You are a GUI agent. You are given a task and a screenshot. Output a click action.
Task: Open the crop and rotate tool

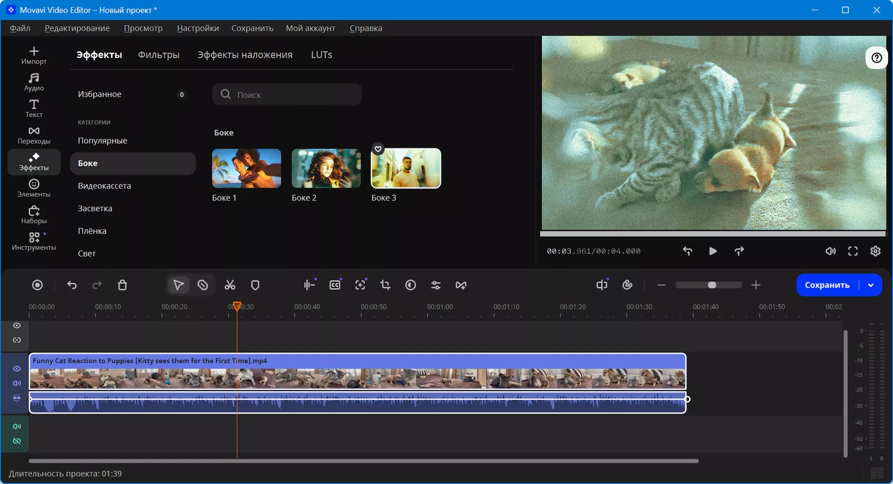pyautogui.click(x=385, y=285)
